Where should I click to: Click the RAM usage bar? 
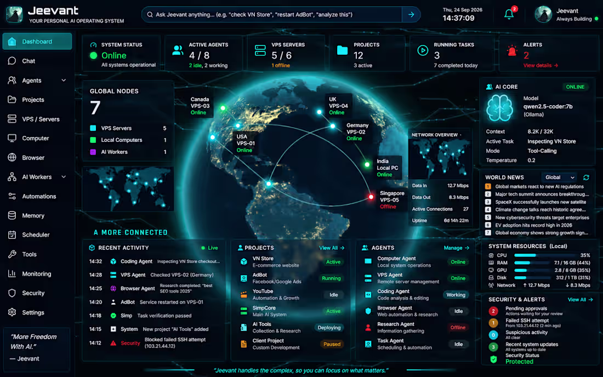(532, 263)
